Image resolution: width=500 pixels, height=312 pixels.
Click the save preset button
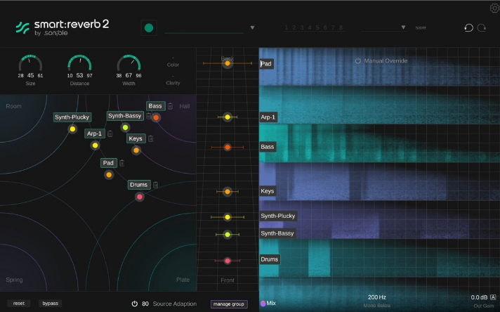pyautogui.click(x=421, y=27)
